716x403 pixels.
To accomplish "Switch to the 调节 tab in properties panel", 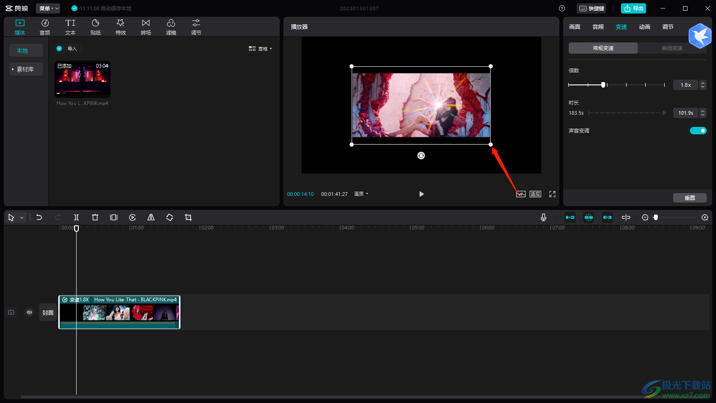I will click(x=668, y=27).
